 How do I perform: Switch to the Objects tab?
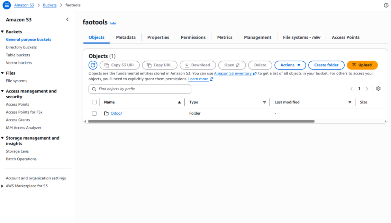pos(97,37)
